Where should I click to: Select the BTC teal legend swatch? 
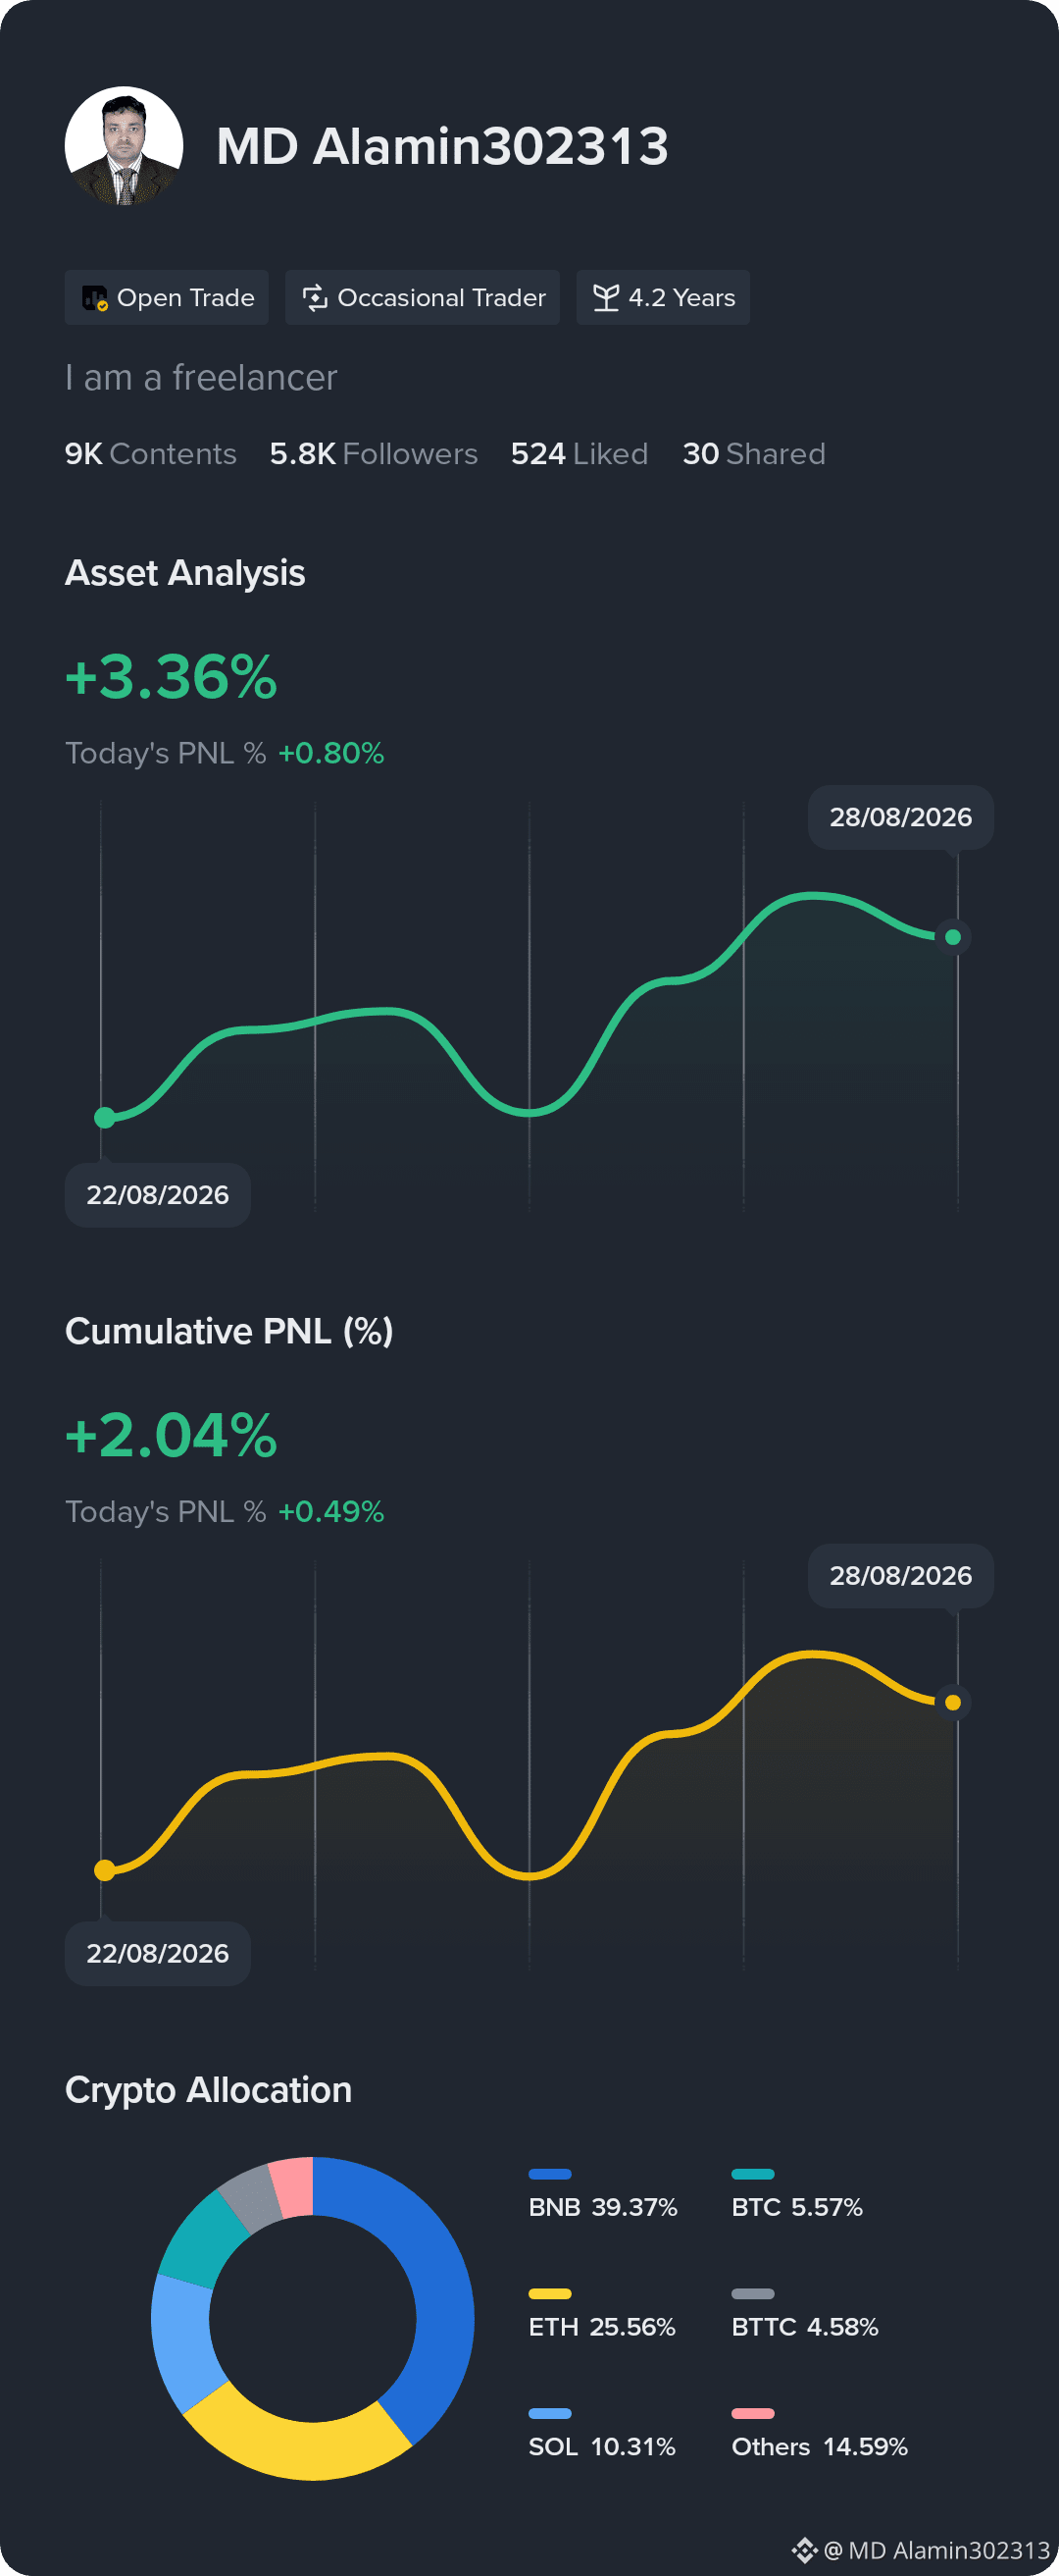click(752, 2174)
